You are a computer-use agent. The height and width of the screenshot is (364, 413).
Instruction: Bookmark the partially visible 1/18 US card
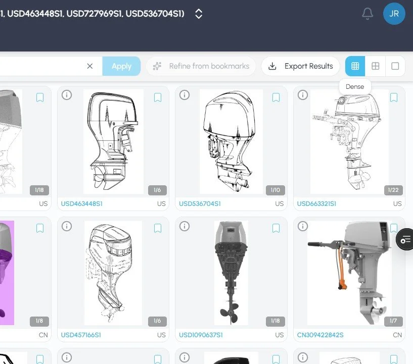click(40, 97)
